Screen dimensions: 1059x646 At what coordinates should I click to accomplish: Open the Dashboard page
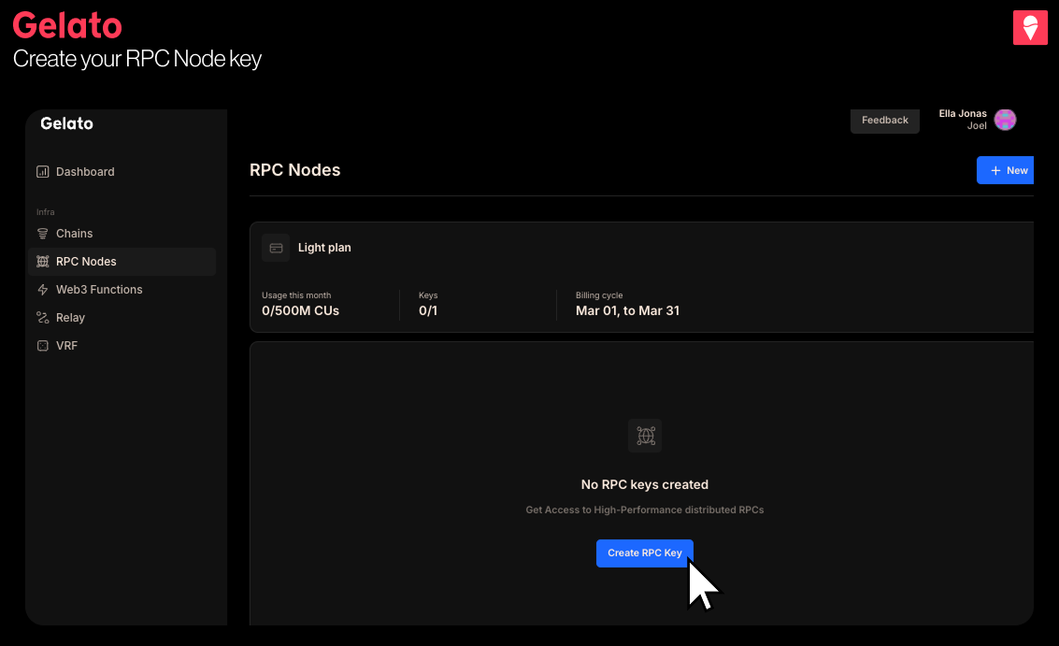[x=85, y=172]
